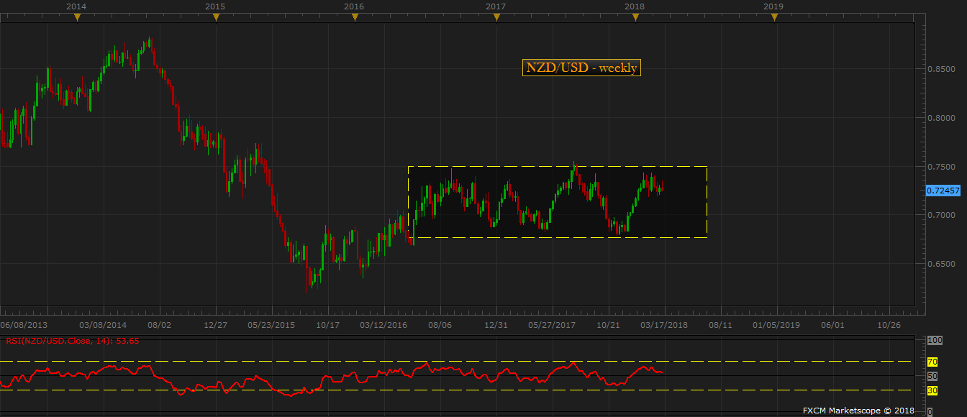This screenshot has height=417, width=967.
Task: Click the 05/23/2015 date axis label
Action: pyautogui.click(x=273, y=325)
